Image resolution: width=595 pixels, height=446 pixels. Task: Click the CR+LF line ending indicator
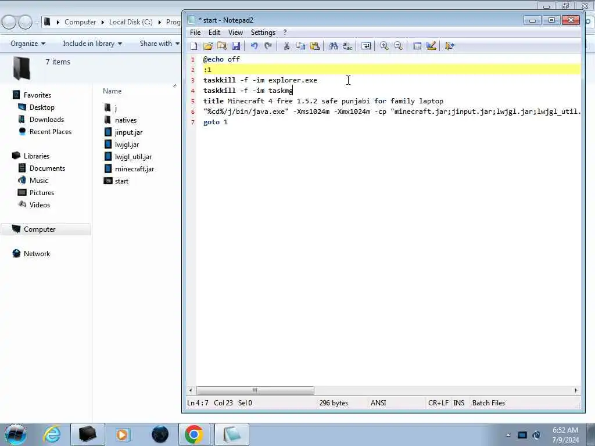coord(438,403)
